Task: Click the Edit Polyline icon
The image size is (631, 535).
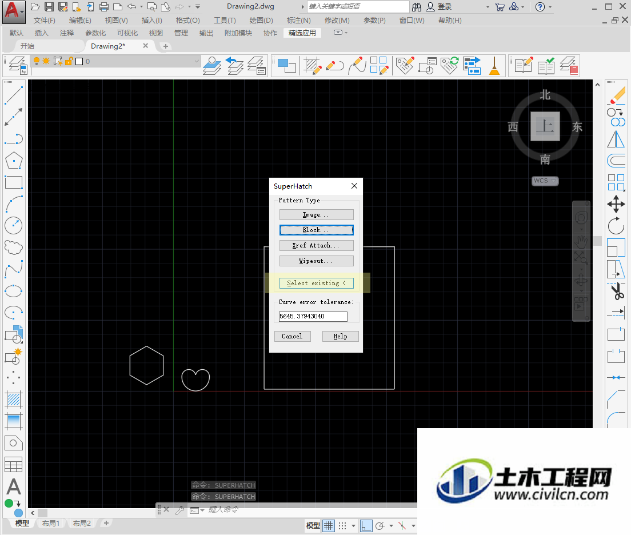Action: pos(335,65)
